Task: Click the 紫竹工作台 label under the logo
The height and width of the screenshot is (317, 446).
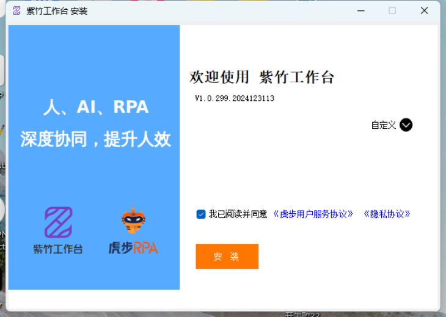Action: click(58, 249)
